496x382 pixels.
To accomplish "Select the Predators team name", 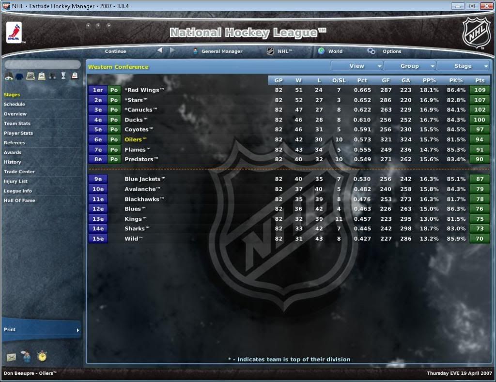I will tap(141, 159).
